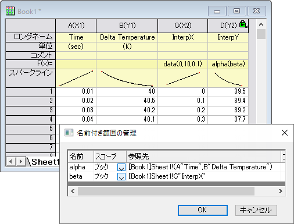Viewport: 294px width, 224px height.
Task: Close the Book1 workbook window
Action: tap(257, 11)
